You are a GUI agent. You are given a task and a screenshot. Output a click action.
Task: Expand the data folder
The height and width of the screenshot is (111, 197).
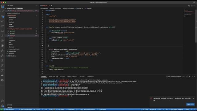pos(10,24)
